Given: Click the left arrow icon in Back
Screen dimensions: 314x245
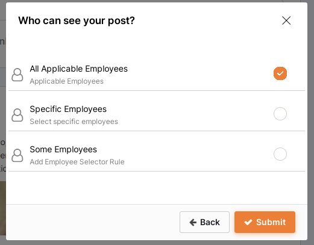Looking at the screenshot, I should pyautogui.click(x=193, y=222).
